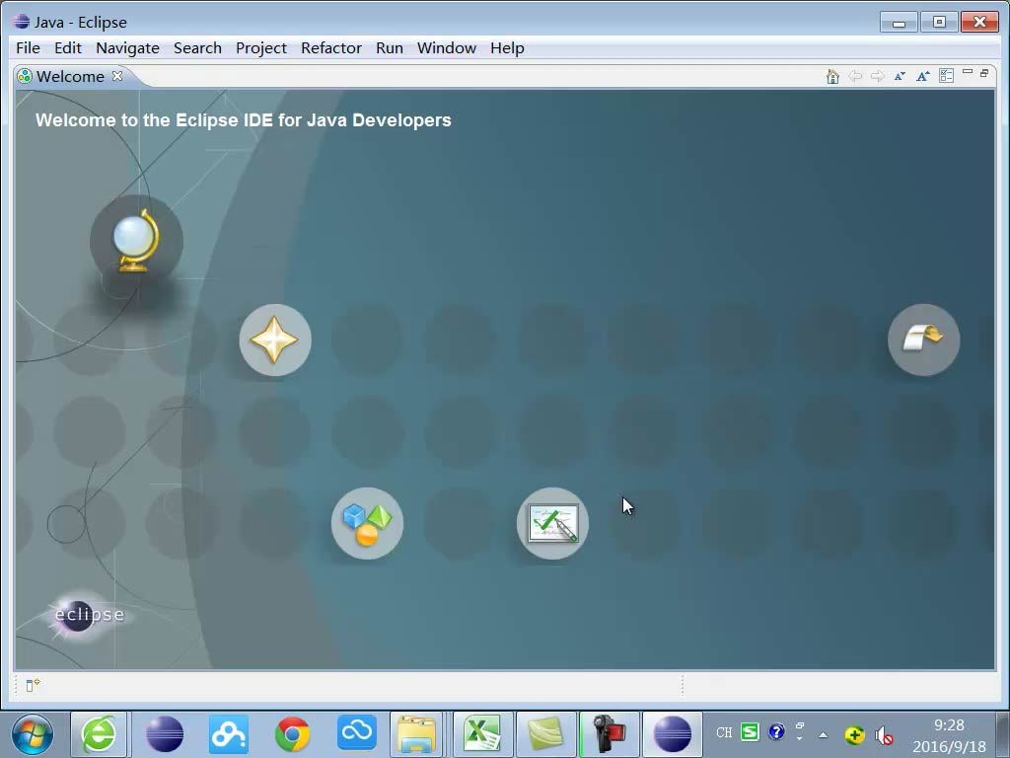Click the CH language indicator
This screenshot has height=758, width=1010.
(x=723, y=732)
